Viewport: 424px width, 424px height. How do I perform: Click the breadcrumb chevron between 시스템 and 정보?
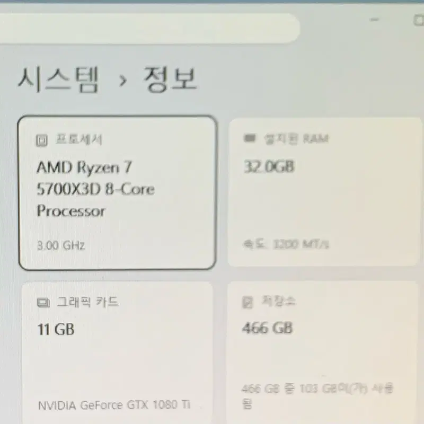(123, 81)
